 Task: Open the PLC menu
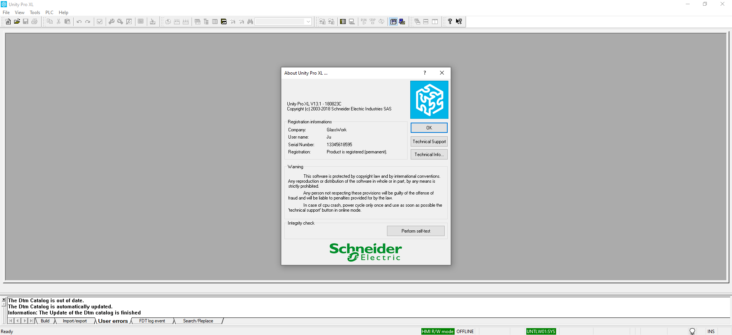[x=49, y=13]
